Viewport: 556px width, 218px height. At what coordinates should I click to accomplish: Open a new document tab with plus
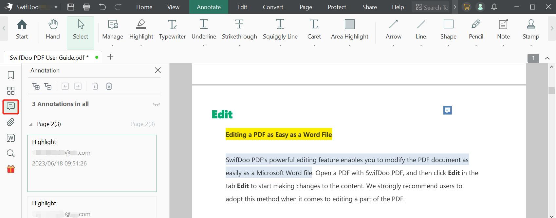[x=110, y=57]
